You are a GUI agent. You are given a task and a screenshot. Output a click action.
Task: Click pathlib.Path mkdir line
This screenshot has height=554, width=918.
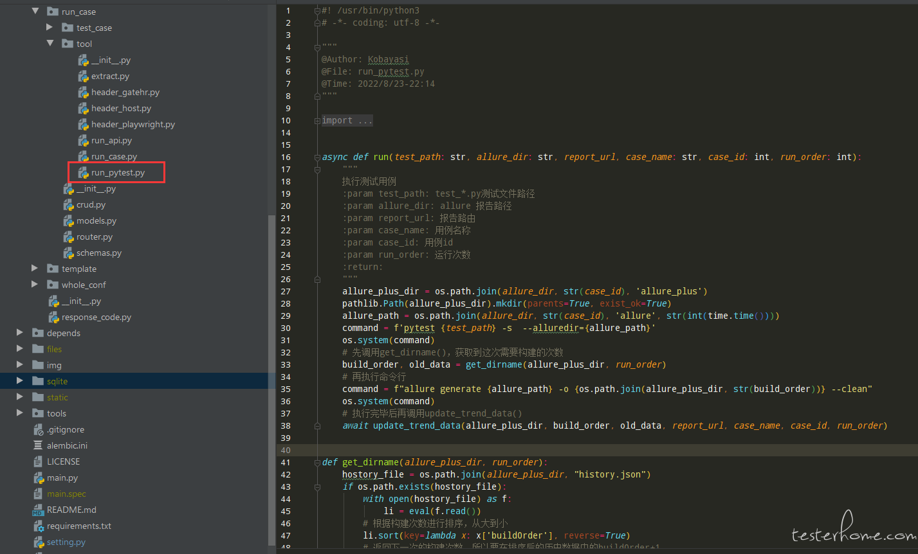(507, 303)
